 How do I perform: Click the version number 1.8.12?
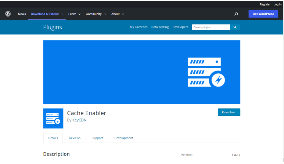(x=236, y=155)
